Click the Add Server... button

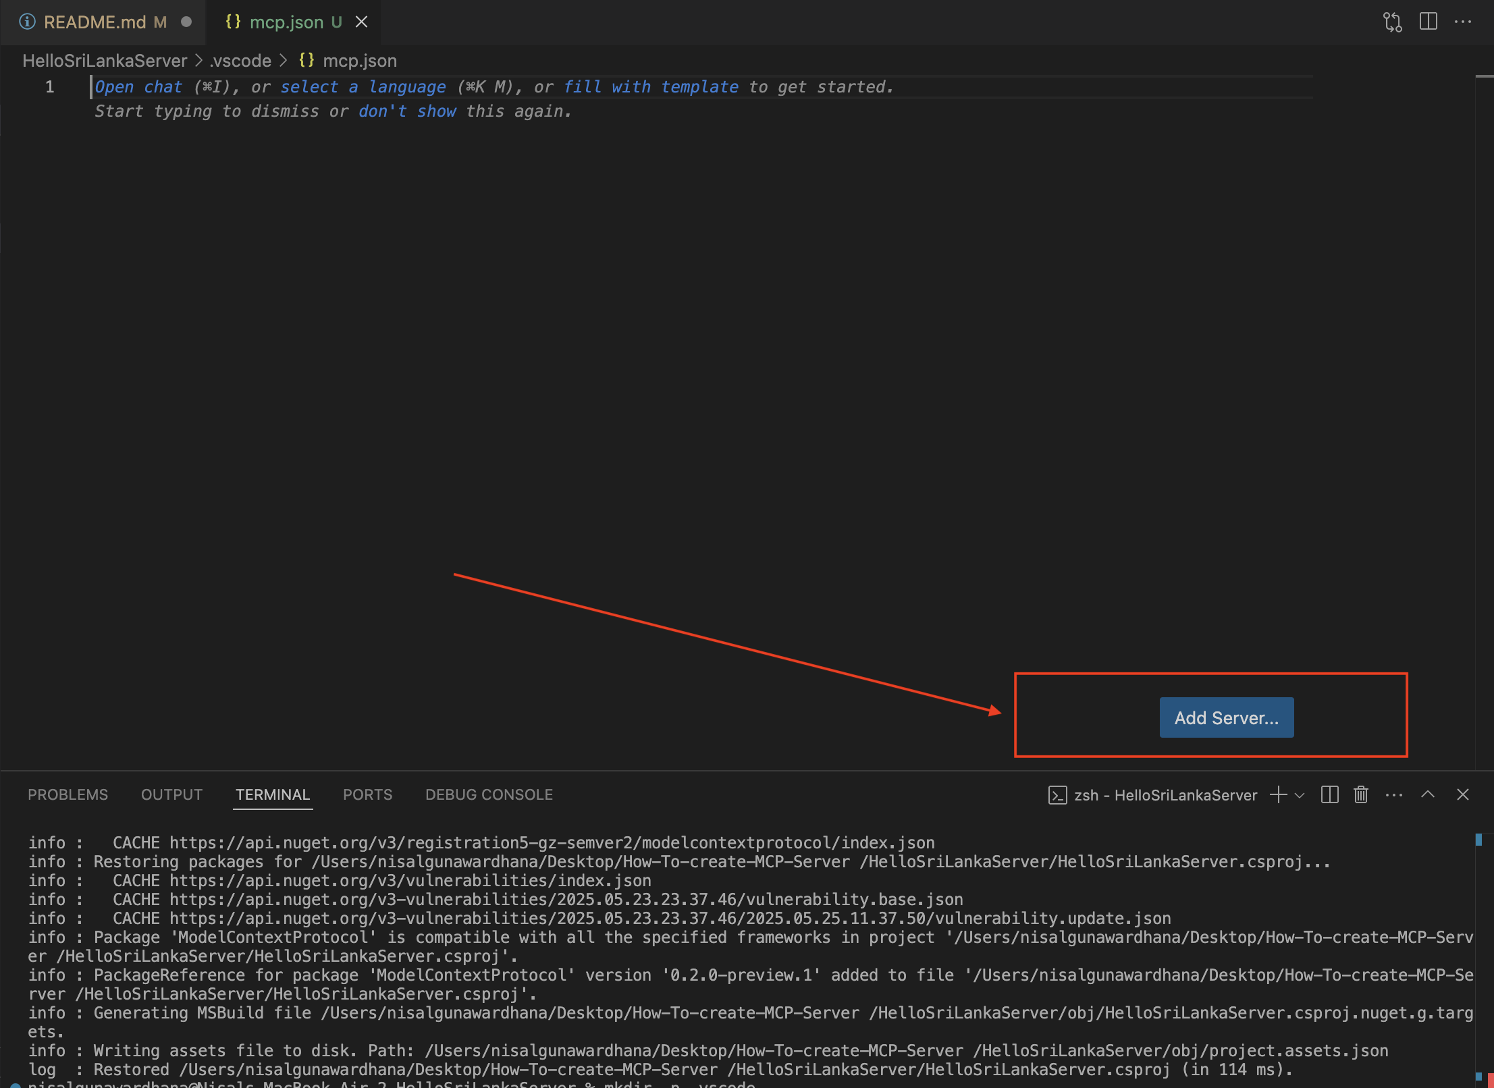tap(1226, 717)
